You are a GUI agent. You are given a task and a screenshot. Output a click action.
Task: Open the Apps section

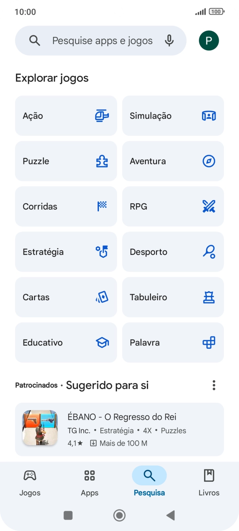coord(89,481)
